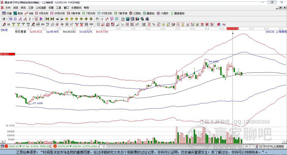Toggle the crosshair cursor tool
This screenshot has height=155, width=287.
[x=102, y=19]
